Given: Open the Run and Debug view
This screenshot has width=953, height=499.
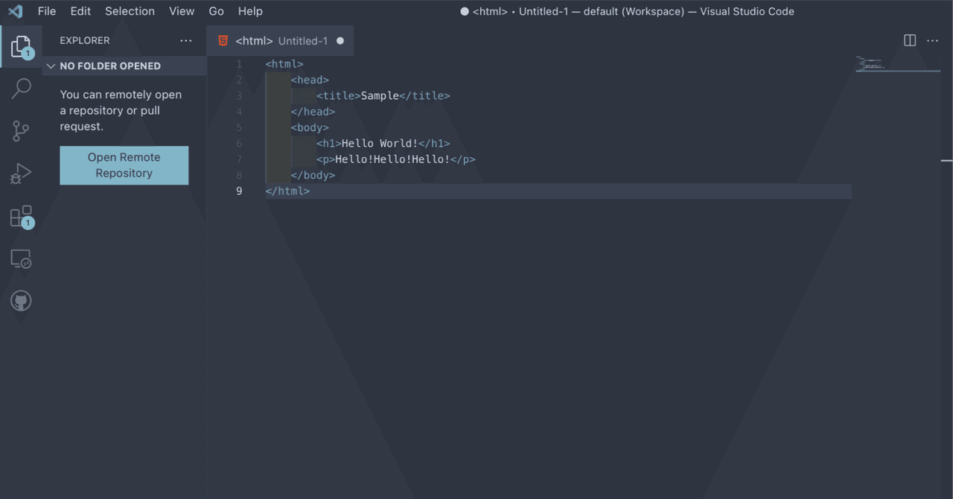Looking at the screenshot, I should pyautogui.click(x=21, y=174).
